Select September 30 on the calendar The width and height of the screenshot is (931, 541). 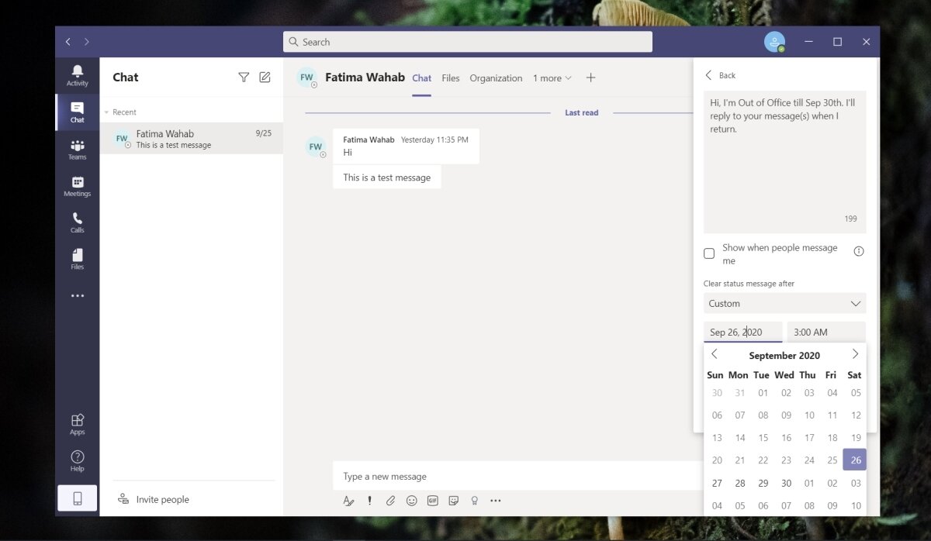[786, 482]
